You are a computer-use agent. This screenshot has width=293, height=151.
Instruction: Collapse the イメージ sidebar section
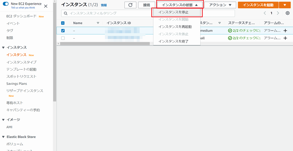3,120
